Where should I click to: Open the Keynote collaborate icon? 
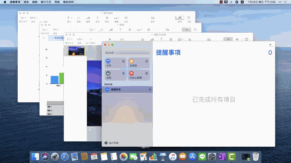click(x=209, y=39)
